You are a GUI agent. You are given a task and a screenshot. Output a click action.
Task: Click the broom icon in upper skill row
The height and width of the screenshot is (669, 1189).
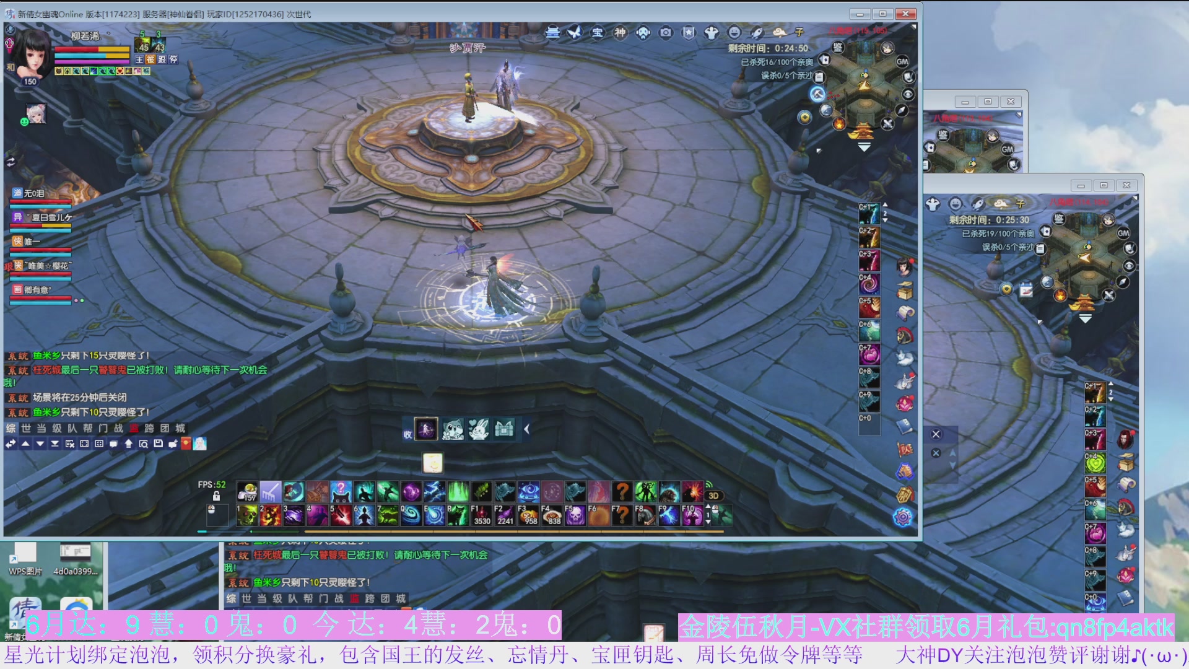pos(271,492)
